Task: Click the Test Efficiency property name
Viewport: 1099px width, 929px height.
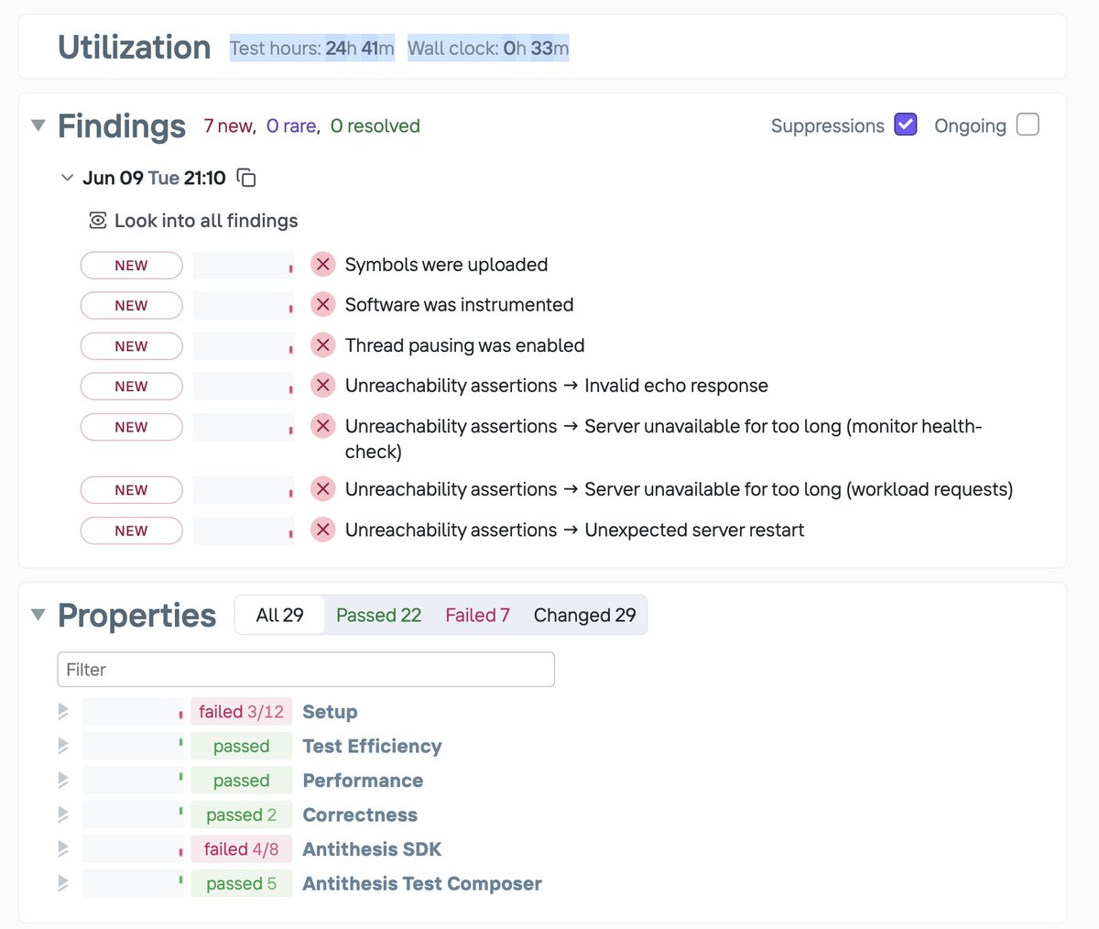Action: (x=372, y=746)
